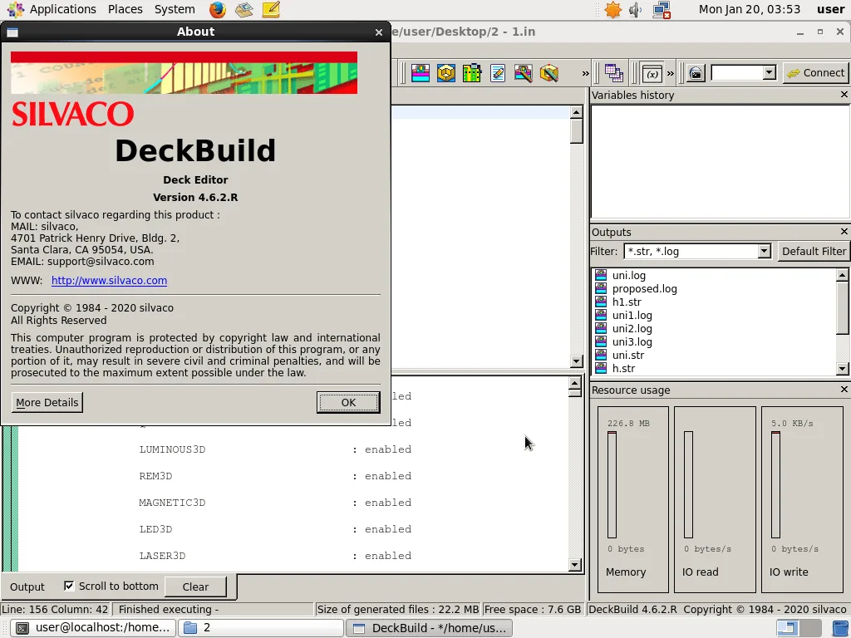The height and width of the screenshot is (638, 851).
Task: Launch Firefox from the top panel
Action: pos(218,9)
